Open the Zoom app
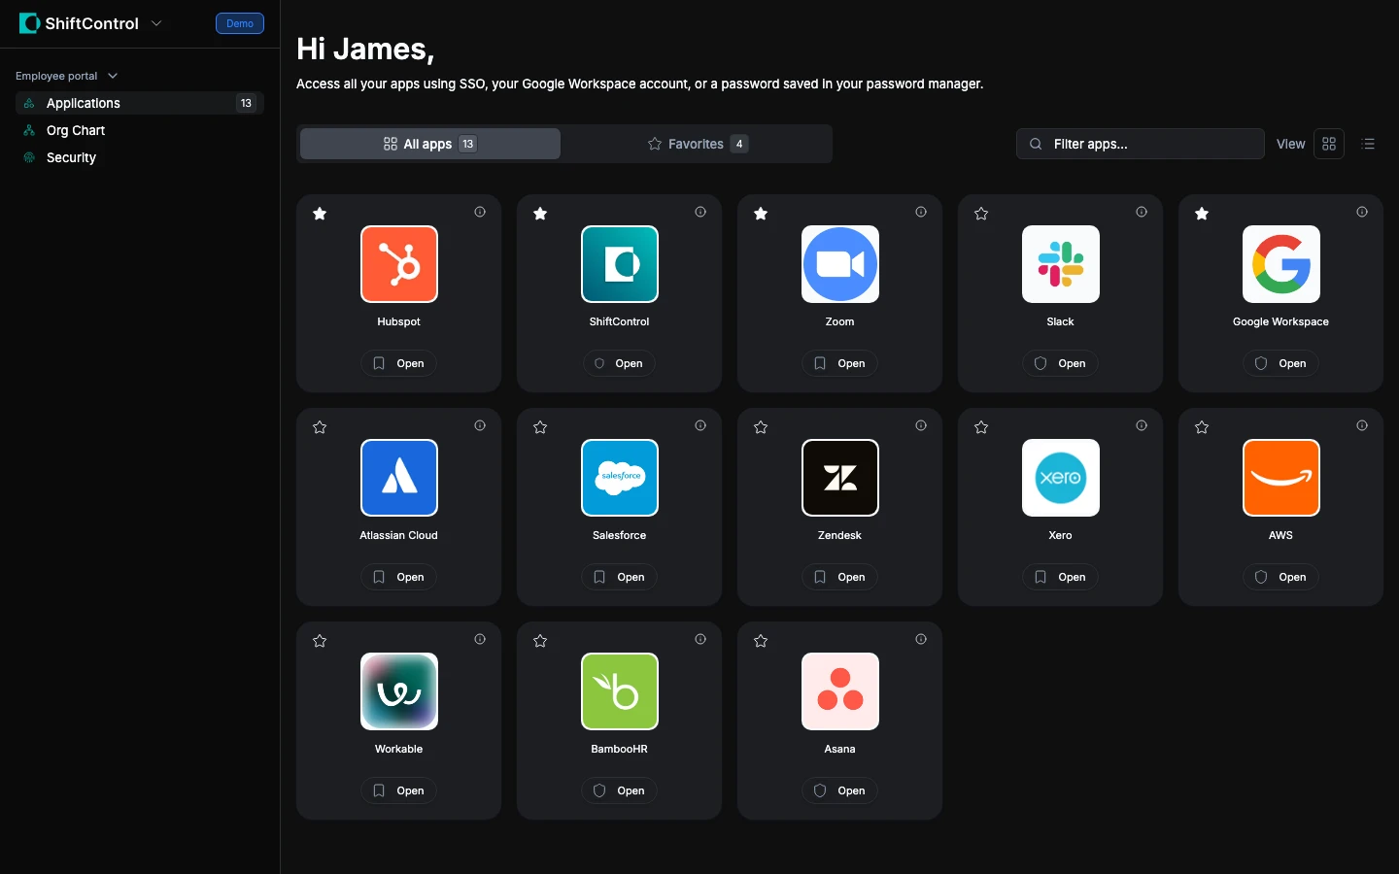1399x874 pixels. (840, 363)
